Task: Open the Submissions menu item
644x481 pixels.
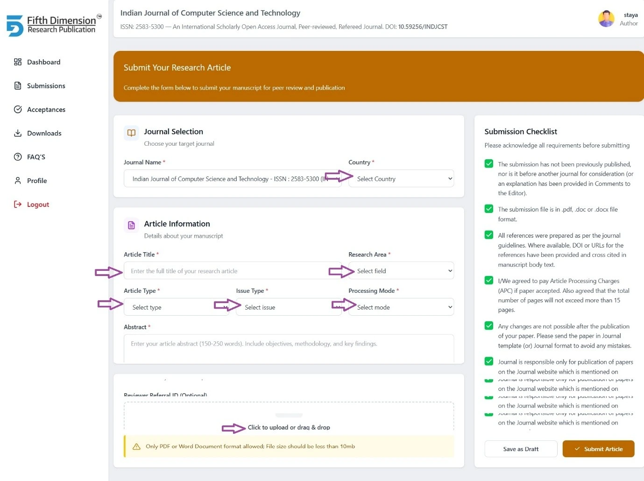Action: click(x=46, y=86)
